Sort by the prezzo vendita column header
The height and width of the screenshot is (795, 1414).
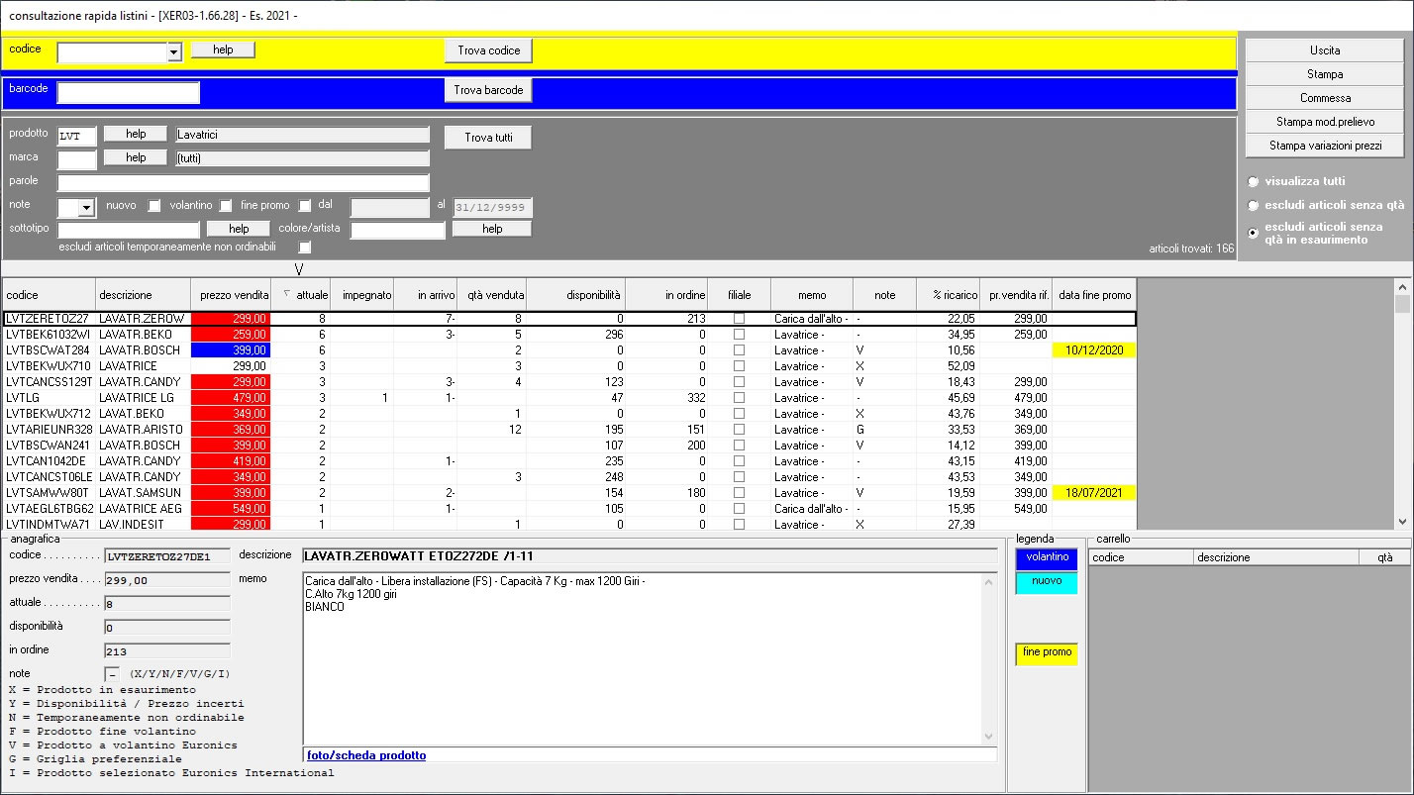click(x=231, y=295)
